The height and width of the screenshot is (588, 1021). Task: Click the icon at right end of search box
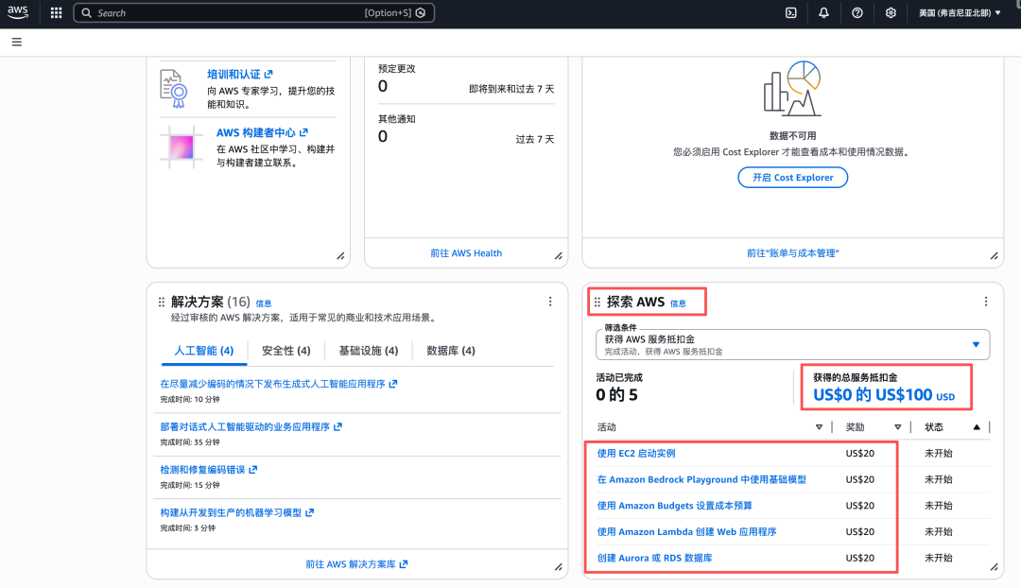coord(421,13)
